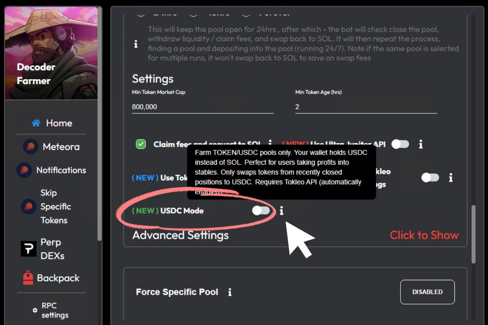Enable the USDC Mode toggle
488x325 pixels.
click(x=261, y=210)
